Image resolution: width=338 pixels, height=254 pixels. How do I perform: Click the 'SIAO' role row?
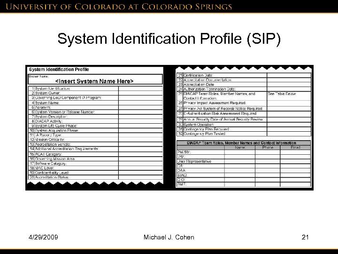(x=244, y=175)
